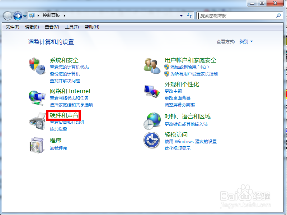The image size is (287, 215).
Task: Click the search magnifier icon
Action: click(x=278, y=15)
